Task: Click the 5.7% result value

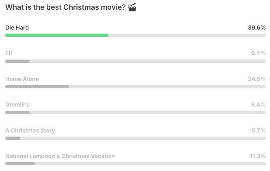Action: point(259,130)
